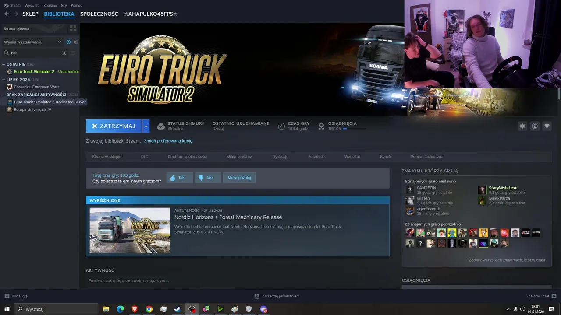Open Microsoft Edge from taskbar
Viewport: 561px width, 315px height.
[x=120, y=309]
